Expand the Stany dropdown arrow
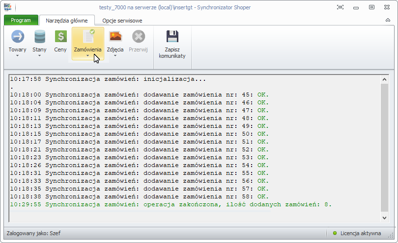Screen dimensions: 398x243 point(39,56)
